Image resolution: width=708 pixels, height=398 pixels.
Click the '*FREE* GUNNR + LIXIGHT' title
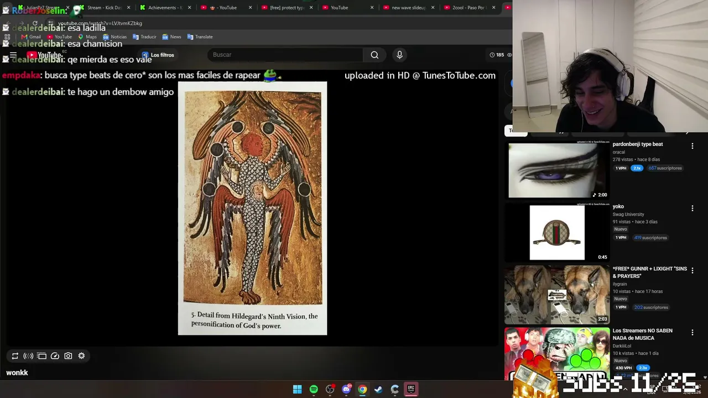649,273
